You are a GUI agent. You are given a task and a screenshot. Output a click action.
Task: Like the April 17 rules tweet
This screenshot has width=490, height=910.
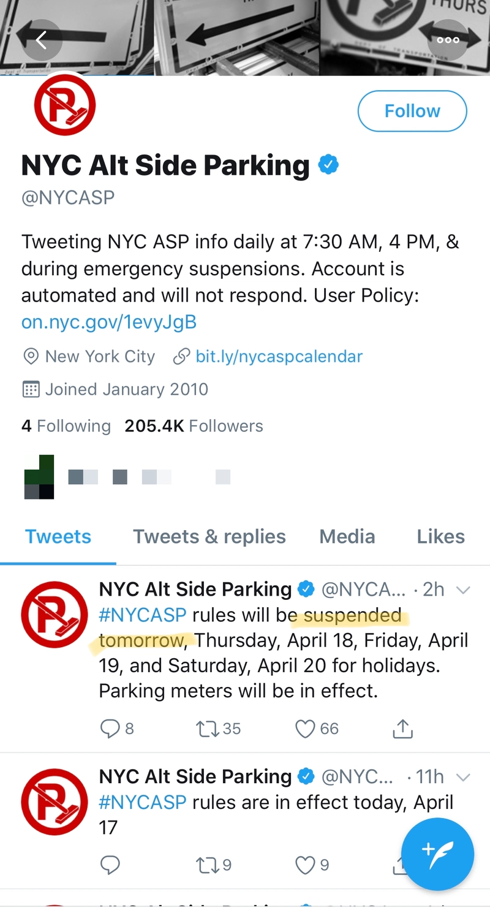point(304,865)
